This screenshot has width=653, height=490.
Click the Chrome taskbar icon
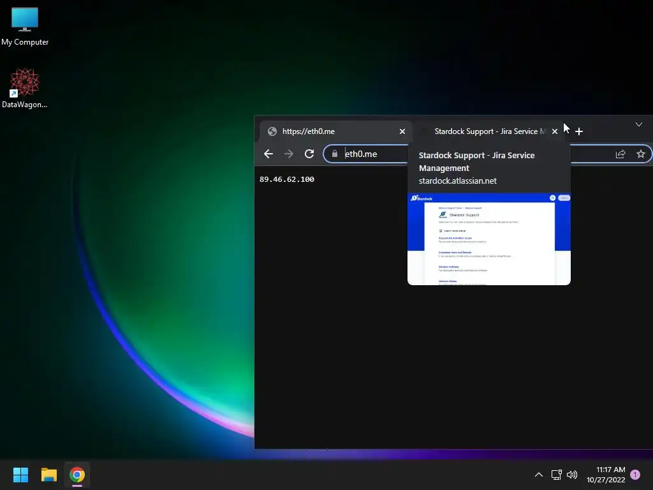click(x=77, y=475)
